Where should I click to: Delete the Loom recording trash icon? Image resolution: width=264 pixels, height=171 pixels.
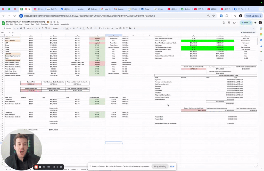[61, 167]
